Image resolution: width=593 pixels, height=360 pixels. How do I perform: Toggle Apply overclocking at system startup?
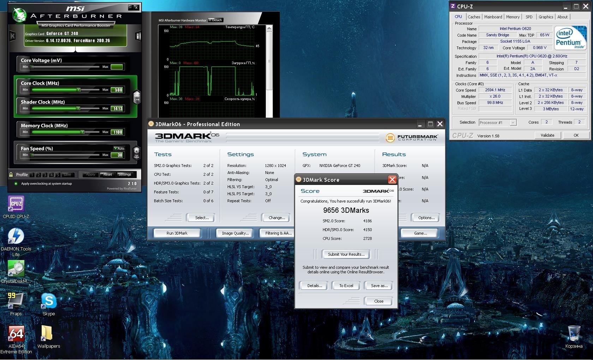coord(16,184)
